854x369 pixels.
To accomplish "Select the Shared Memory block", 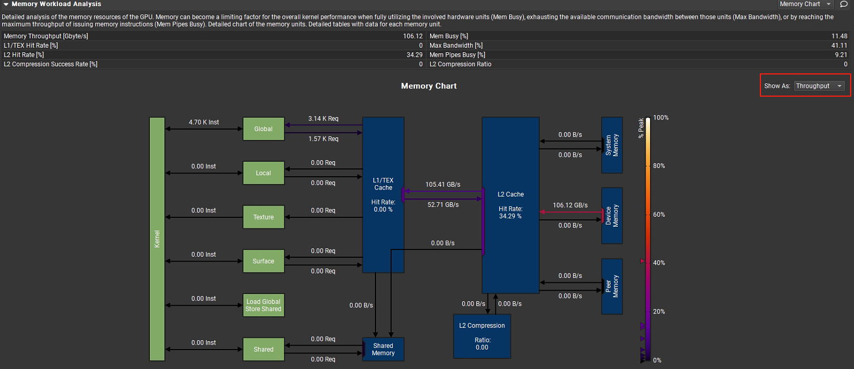I will coord(383,349).
